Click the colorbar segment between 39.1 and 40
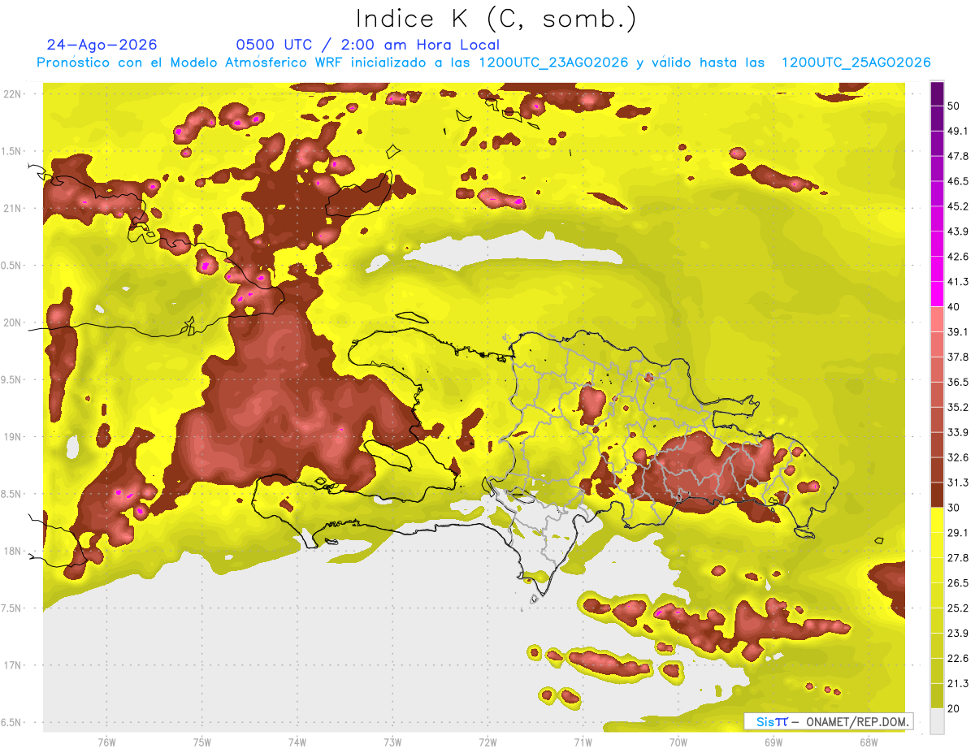The image size is (975, 753). pyautogui.click(x=937, y=319)
